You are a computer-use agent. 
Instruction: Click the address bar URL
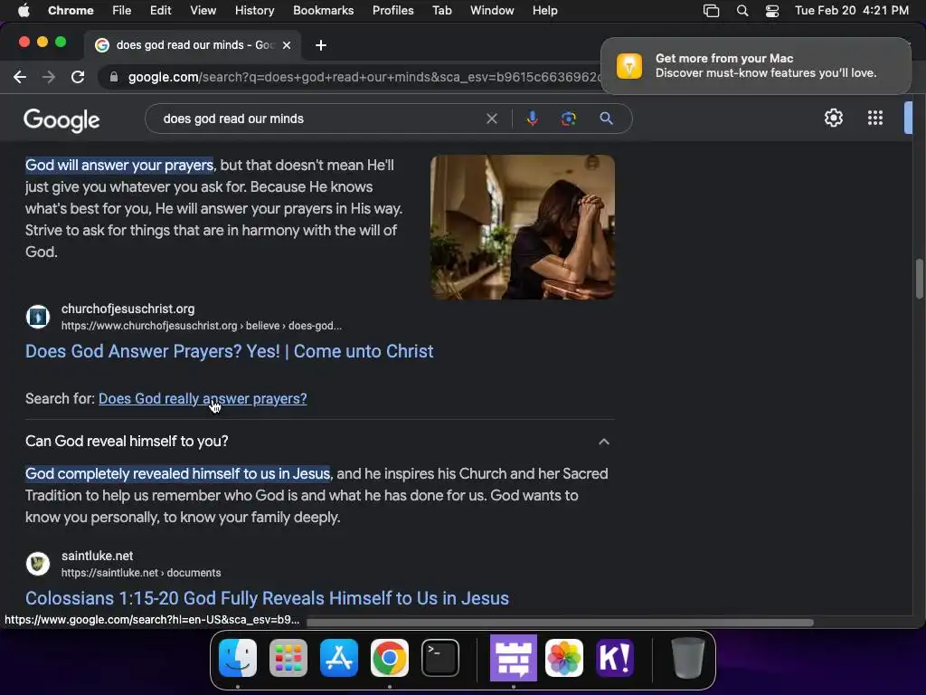click(364, 77)
